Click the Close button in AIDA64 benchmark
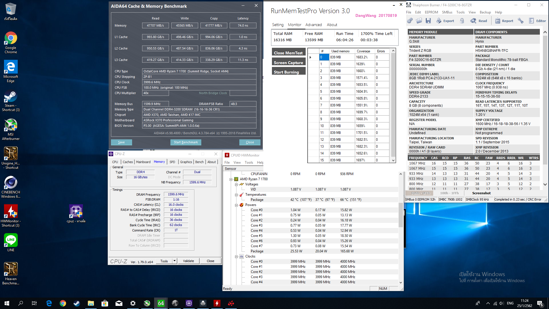The width and height of the screenshot is (549, 309). tap(250, 142)
